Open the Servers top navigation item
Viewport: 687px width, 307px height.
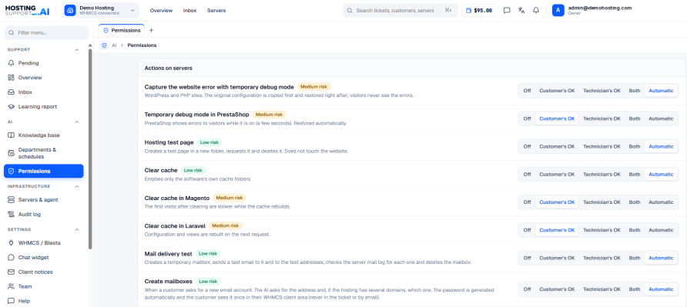pos(216,11)
